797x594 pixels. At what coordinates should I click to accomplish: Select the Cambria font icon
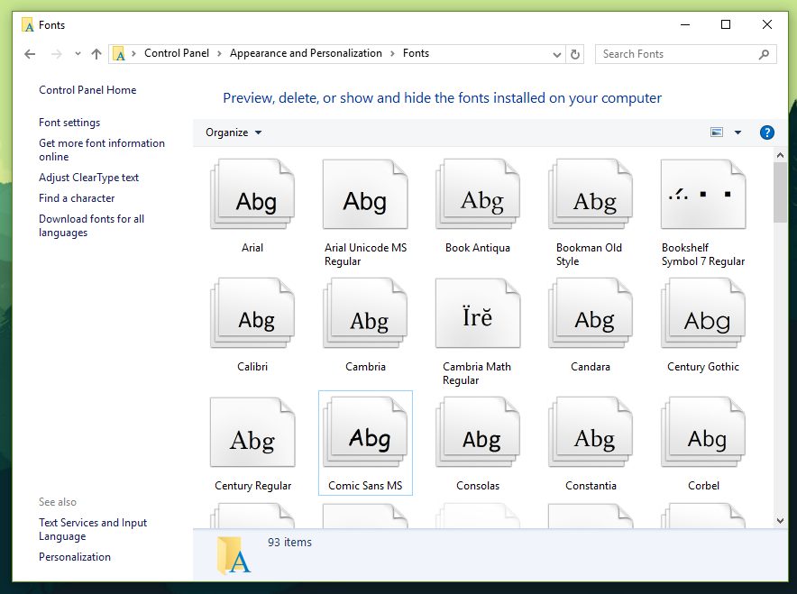(x=365, y=313)
